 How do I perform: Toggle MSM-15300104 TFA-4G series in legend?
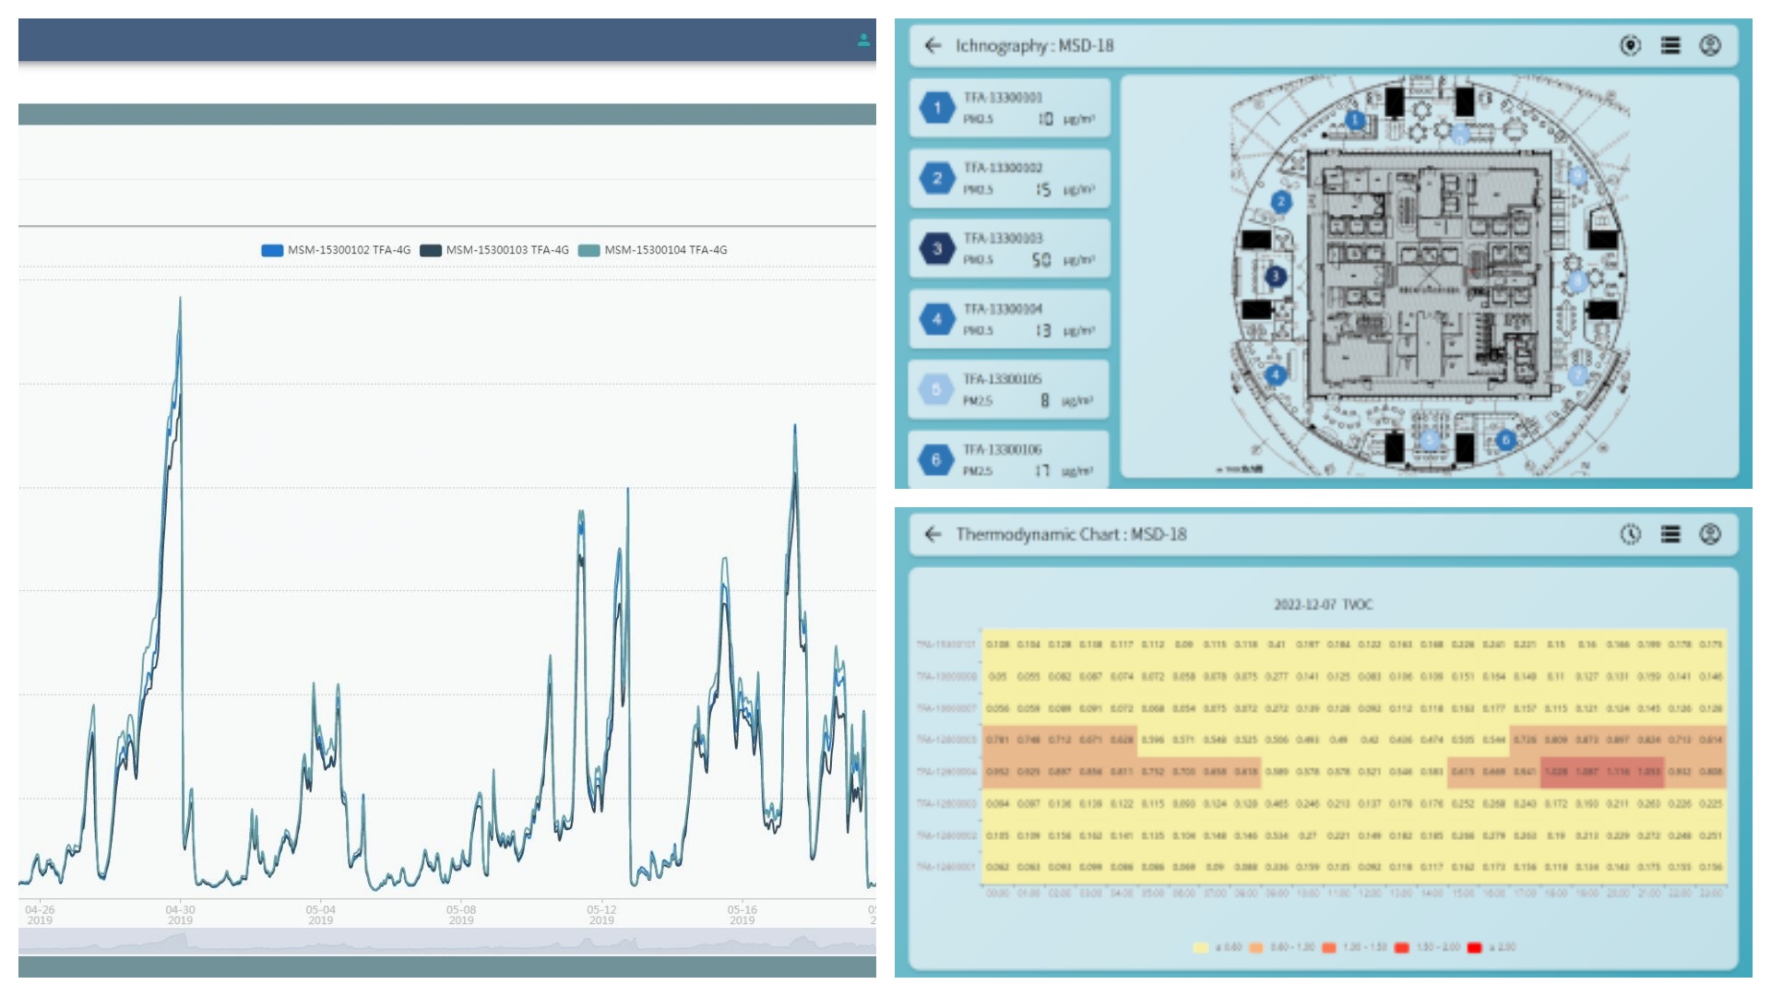[653, 250]
